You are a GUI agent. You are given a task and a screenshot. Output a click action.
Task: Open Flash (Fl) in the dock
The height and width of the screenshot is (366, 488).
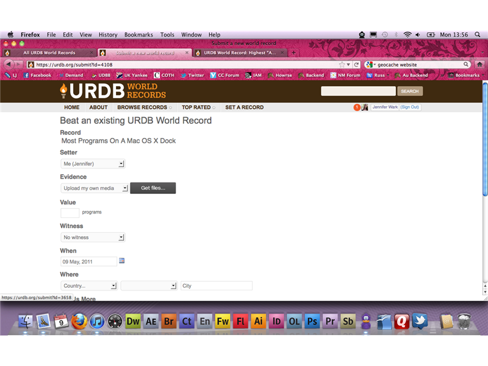tap(240, 321)
